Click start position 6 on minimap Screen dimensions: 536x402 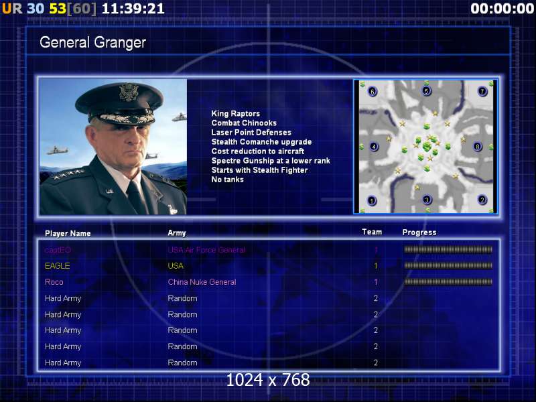tap(373, 91)
